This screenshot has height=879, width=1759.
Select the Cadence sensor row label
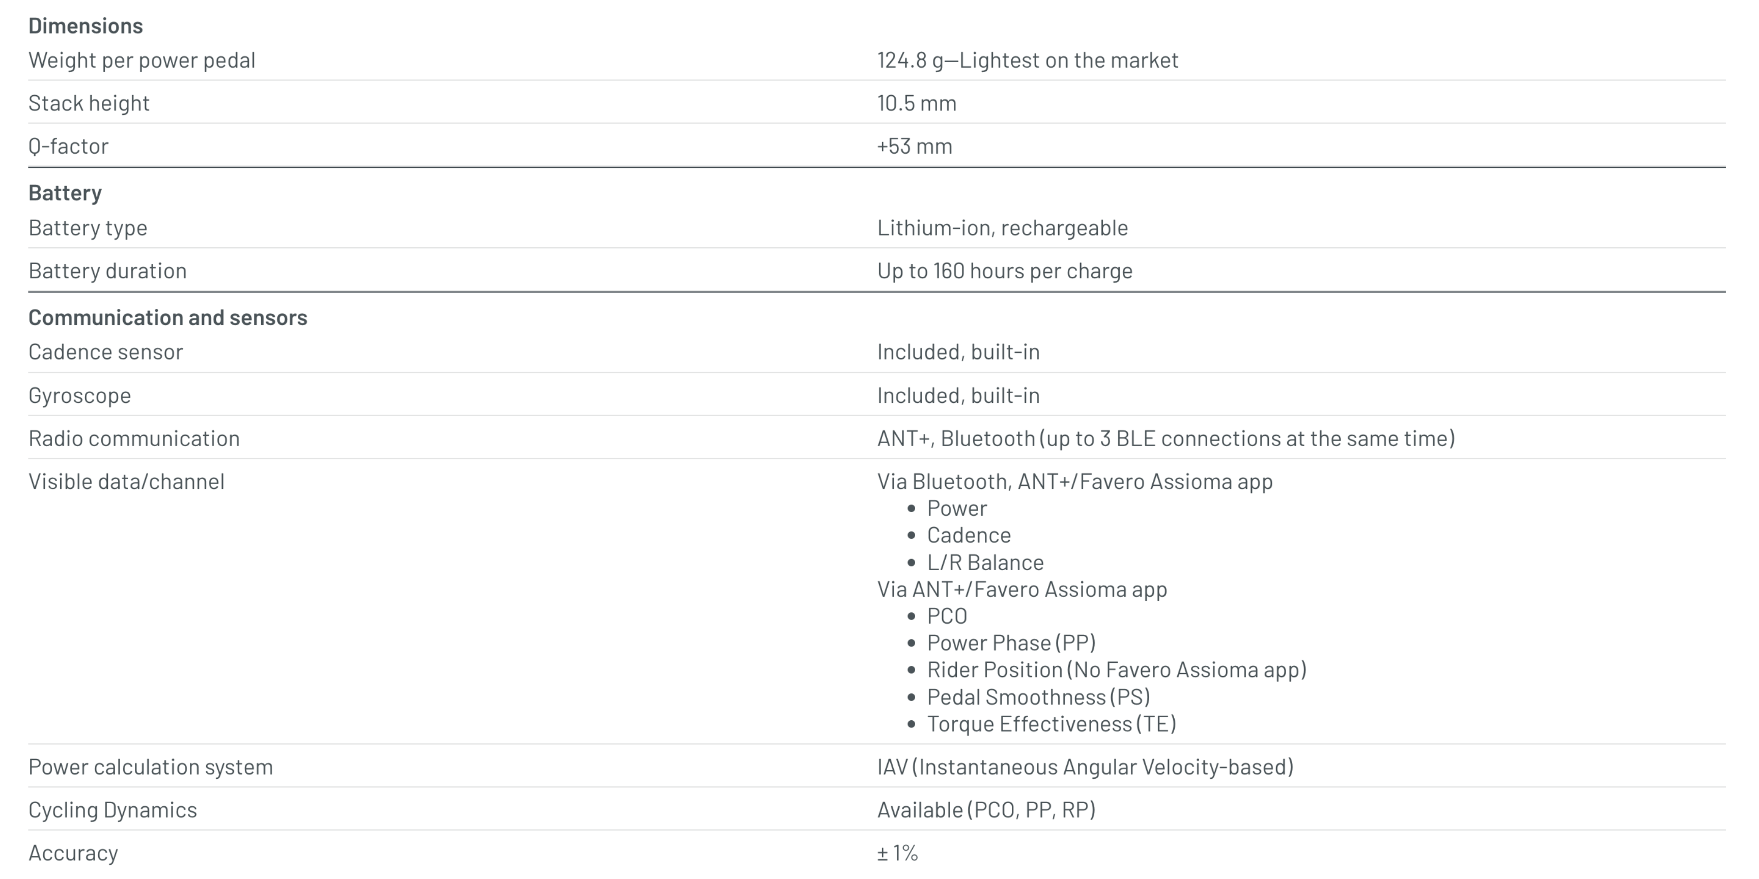click(x=105, y=352)
